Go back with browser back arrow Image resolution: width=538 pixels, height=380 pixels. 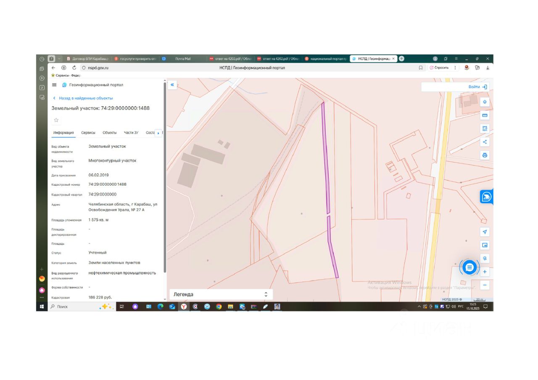[x=53, y=68]
